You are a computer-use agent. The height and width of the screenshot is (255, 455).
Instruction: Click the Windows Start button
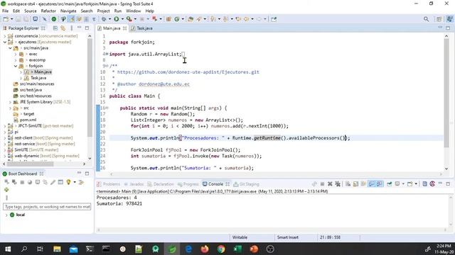(8, 249)
